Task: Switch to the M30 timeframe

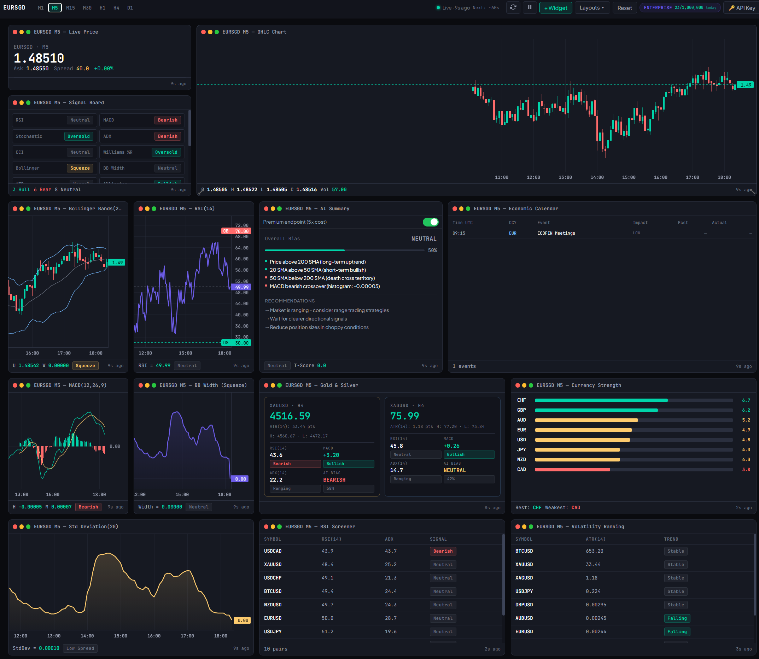Action: click(87, 8)
